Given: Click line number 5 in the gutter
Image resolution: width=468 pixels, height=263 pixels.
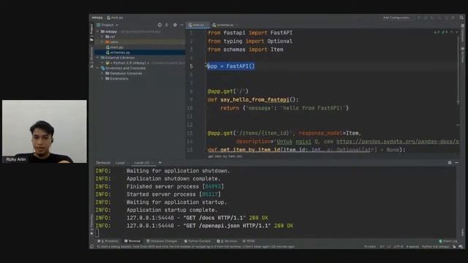Looking at the screenshot, I should (x=191, y=66).
